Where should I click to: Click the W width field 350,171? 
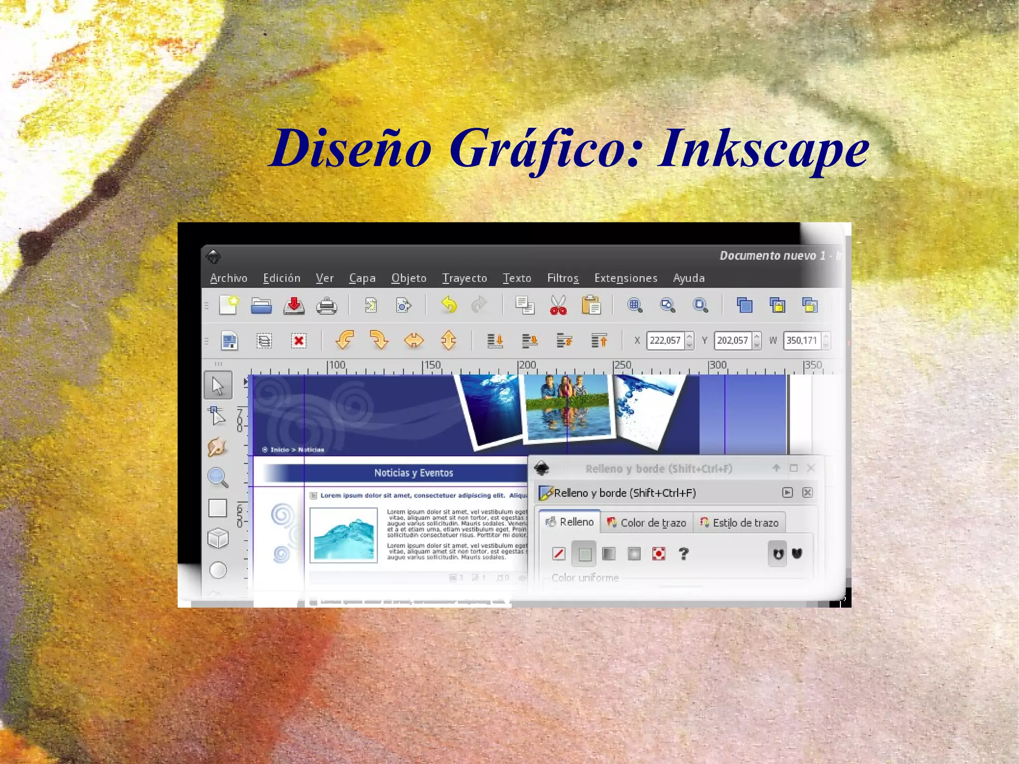coord(802,340)
